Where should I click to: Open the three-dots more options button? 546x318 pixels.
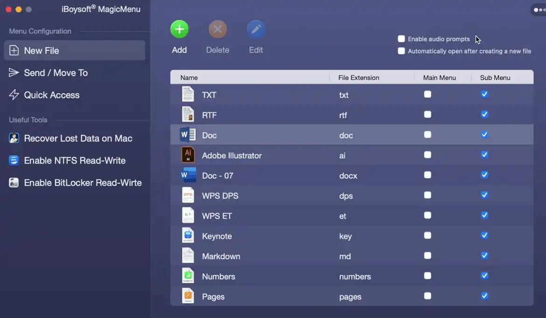[539, 10]
